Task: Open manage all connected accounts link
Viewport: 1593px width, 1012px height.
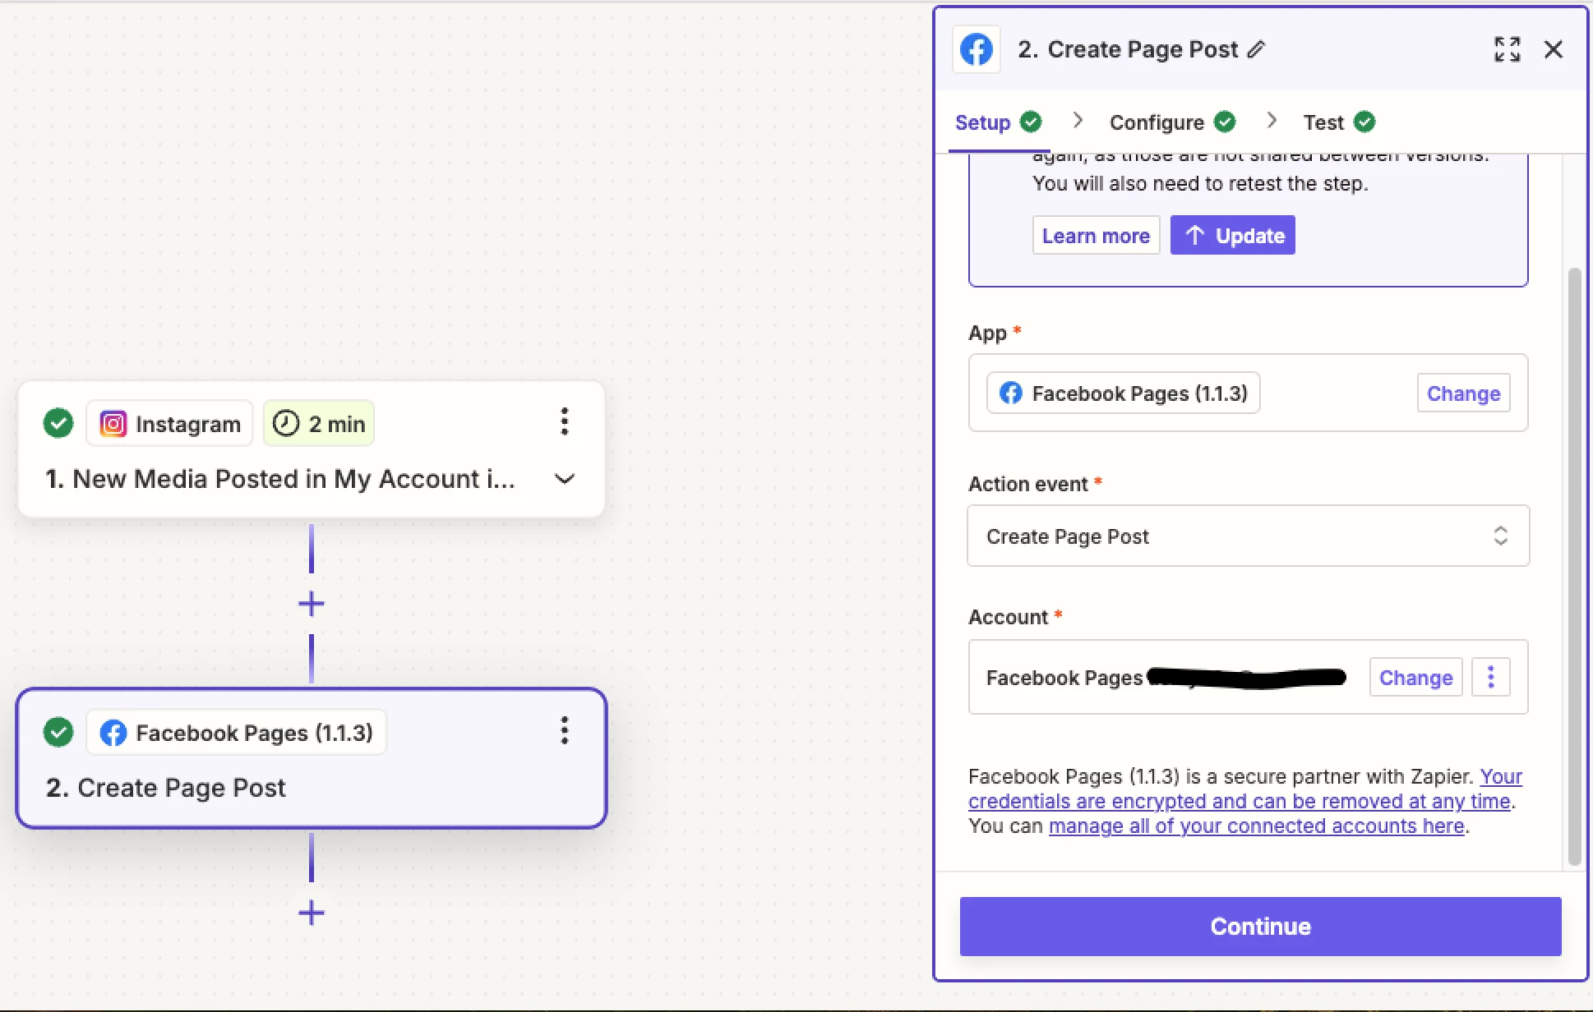Action: [1256, 826]
